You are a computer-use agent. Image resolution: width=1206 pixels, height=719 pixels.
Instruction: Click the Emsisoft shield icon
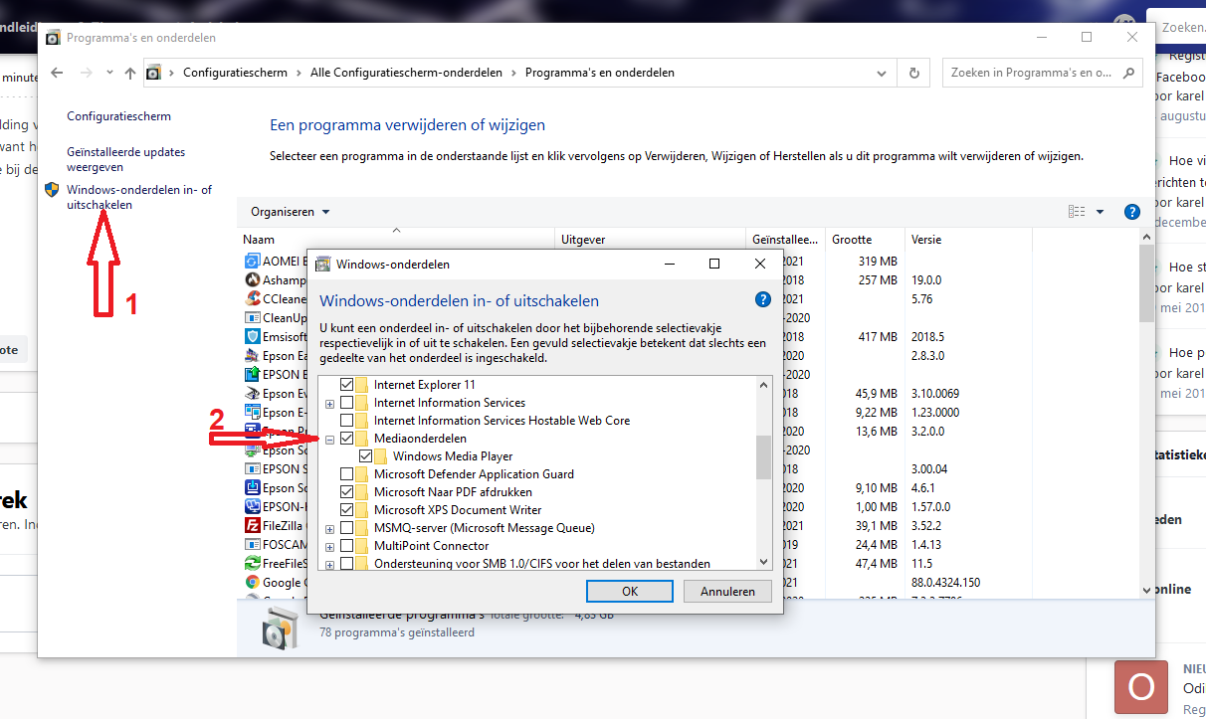pos(252,337)
